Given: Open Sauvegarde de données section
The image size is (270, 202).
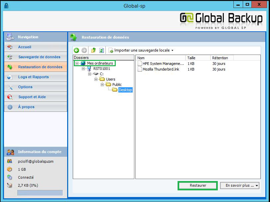Looking at the screenshot, I should (x=36, y=57).
